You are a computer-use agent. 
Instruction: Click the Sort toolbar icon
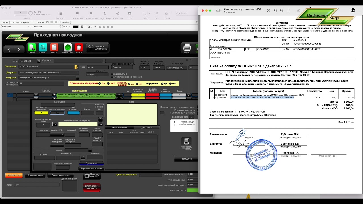tap(157, 13)
